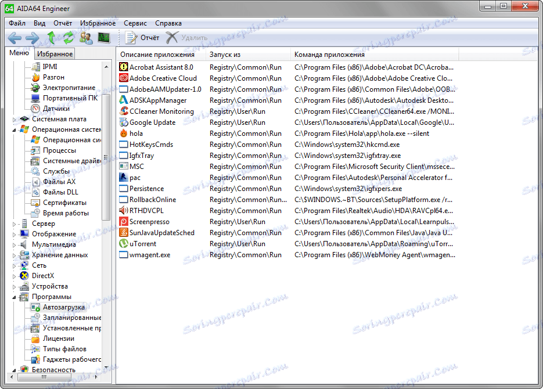Open the Сервис menu

(135, 23)
